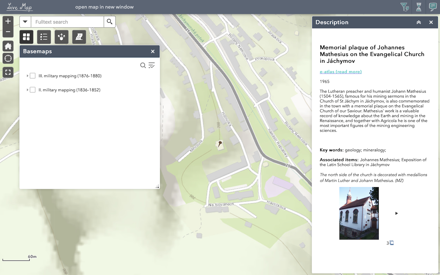Open the search source dropdown arrow
The height and width of the screenshot is (275, 440).
pos(25,22)
